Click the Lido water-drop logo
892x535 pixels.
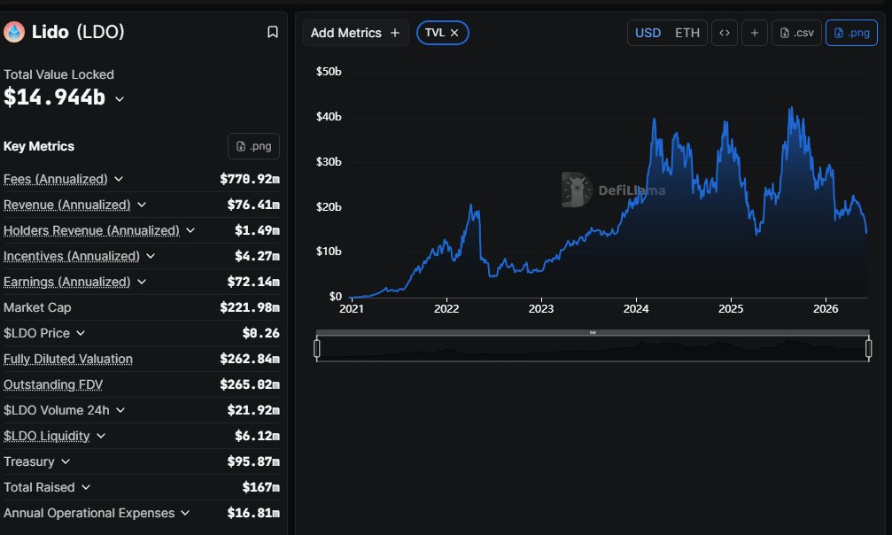click(x=14, y=32)
